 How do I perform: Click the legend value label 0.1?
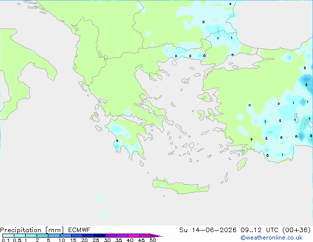5,240
